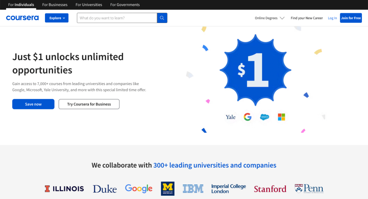Click the Join for Free button
Viewport: 368px width, 199px height.
351,18
